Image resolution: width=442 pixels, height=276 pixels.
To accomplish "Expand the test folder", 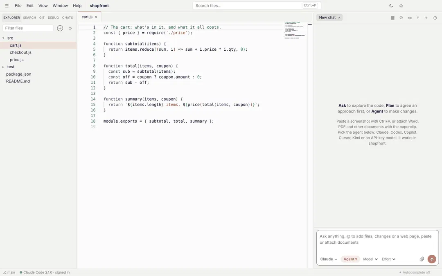I will click(x=3, y=67).
